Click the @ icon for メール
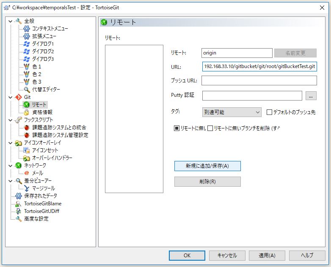 click(27, 173)
